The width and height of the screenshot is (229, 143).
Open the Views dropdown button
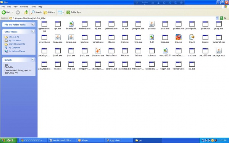pos(61,12)
